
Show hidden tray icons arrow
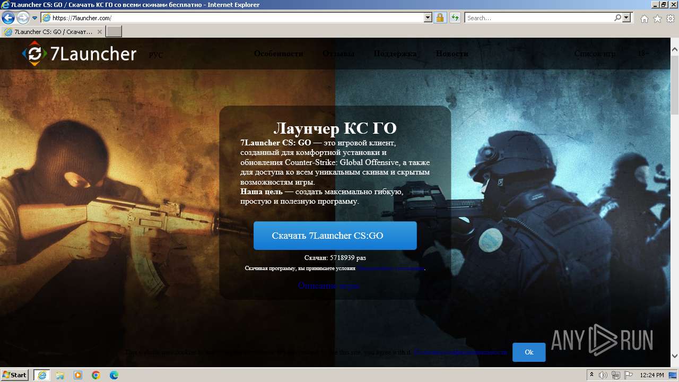pos(592,375)
